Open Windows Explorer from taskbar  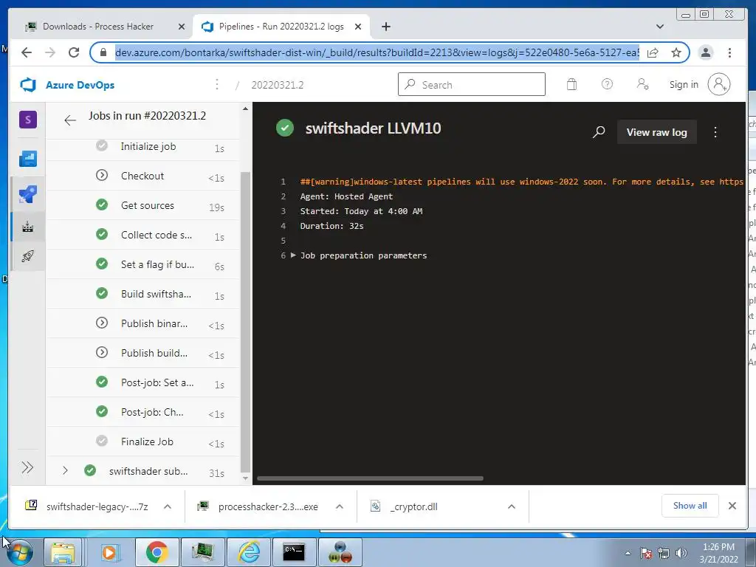pyautogui.click(x=63, y=552)
